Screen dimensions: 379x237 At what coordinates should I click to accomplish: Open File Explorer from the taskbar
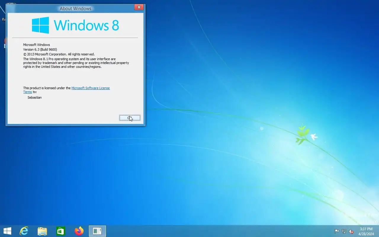coord(42,231)
